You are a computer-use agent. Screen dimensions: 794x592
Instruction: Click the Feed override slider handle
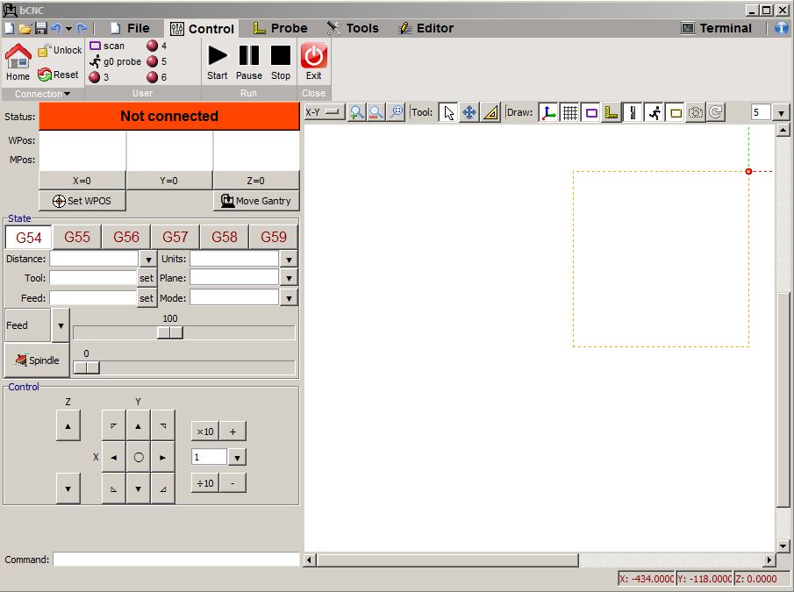click(x=170, y=332)
